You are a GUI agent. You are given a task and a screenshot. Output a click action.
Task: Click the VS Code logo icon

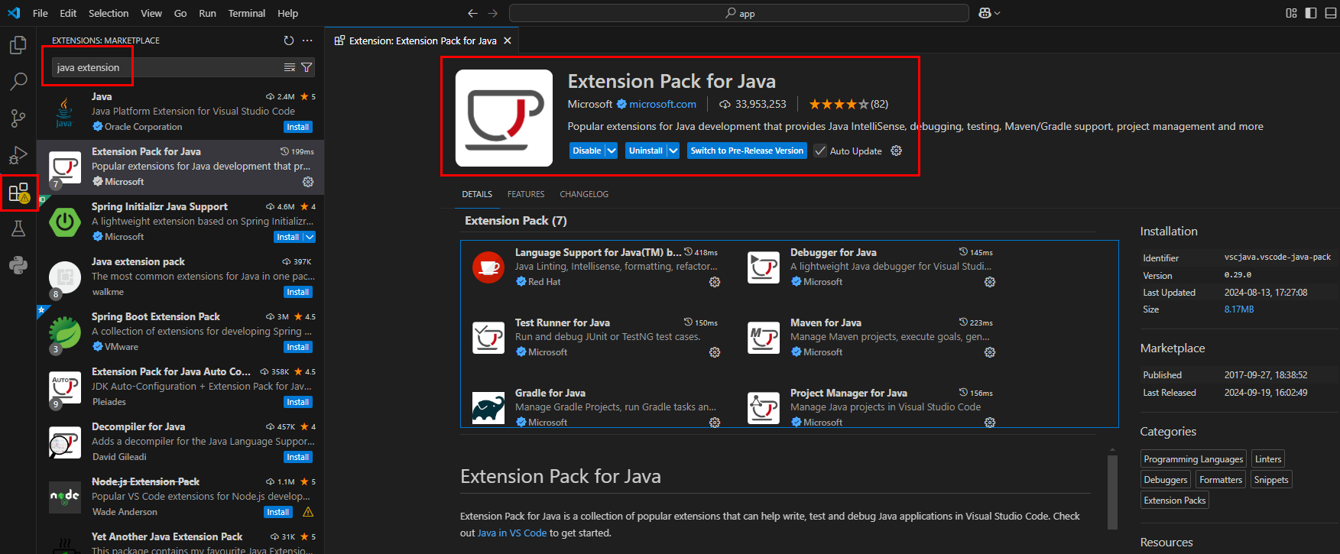[14, 13]
